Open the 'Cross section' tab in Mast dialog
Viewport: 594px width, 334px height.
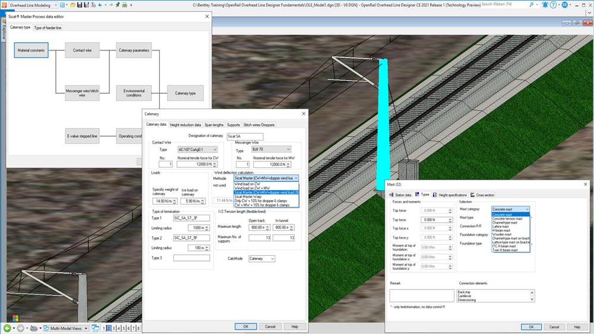(482, 195)
